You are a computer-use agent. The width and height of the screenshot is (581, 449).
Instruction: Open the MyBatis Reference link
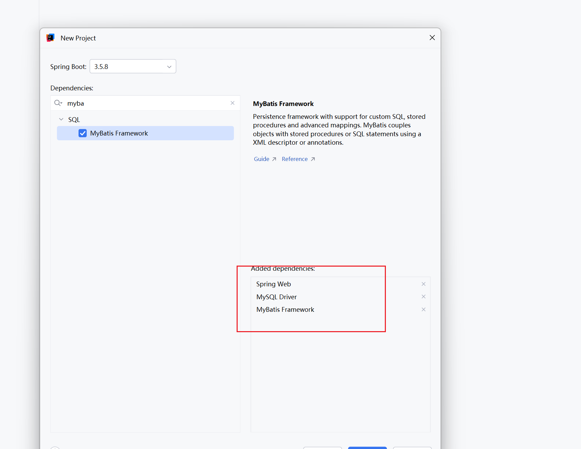(x=298, y=159)
